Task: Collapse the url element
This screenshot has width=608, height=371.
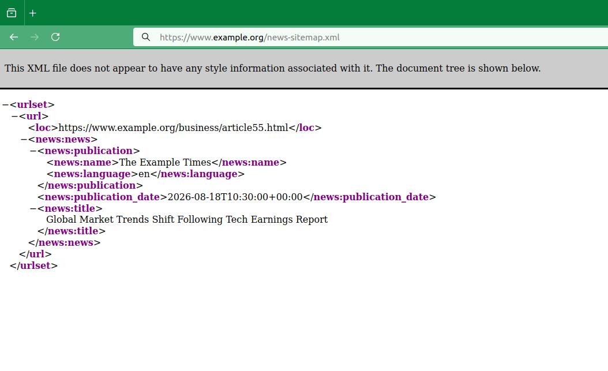Action: tap(15, 117)
